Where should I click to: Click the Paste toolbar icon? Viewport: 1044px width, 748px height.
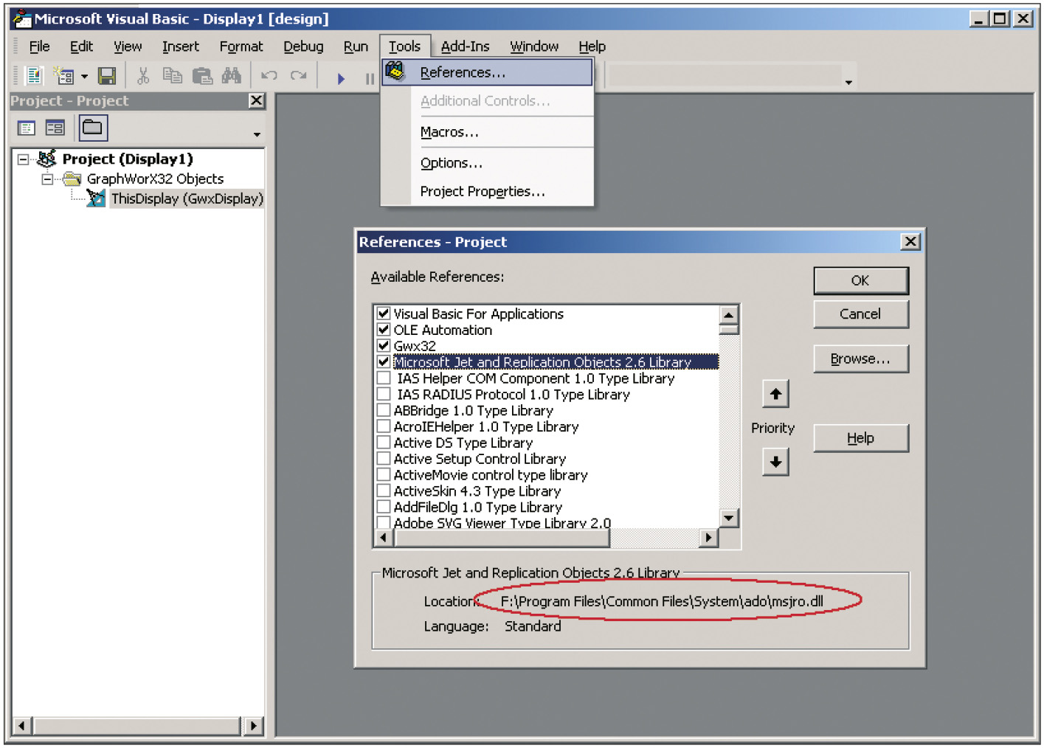(x=202, y=75)
